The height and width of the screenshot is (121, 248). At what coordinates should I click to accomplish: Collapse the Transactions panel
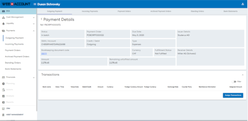coord(243,75)
